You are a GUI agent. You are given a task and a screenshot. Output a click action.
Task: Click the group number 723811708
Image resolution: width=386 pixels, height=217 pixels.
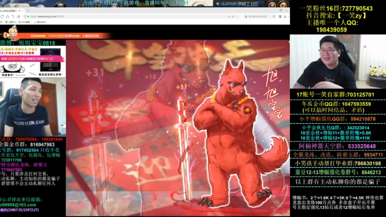(x=11, y=160)
